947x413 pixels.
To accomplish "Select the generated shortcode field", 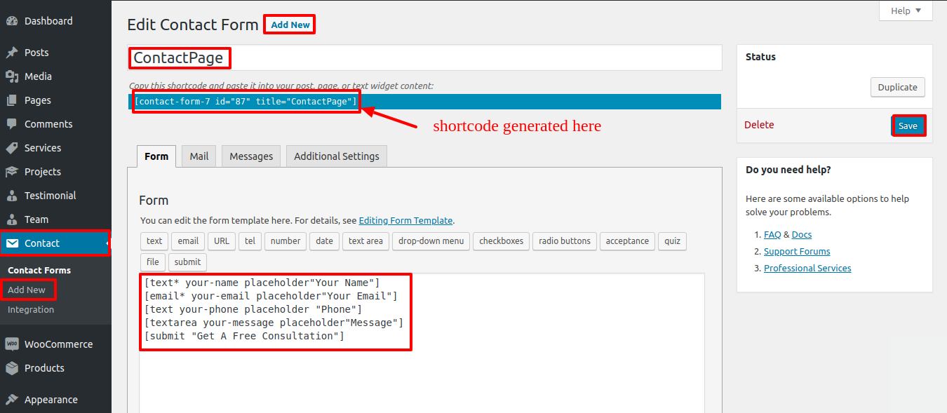I will click(424, 102).
